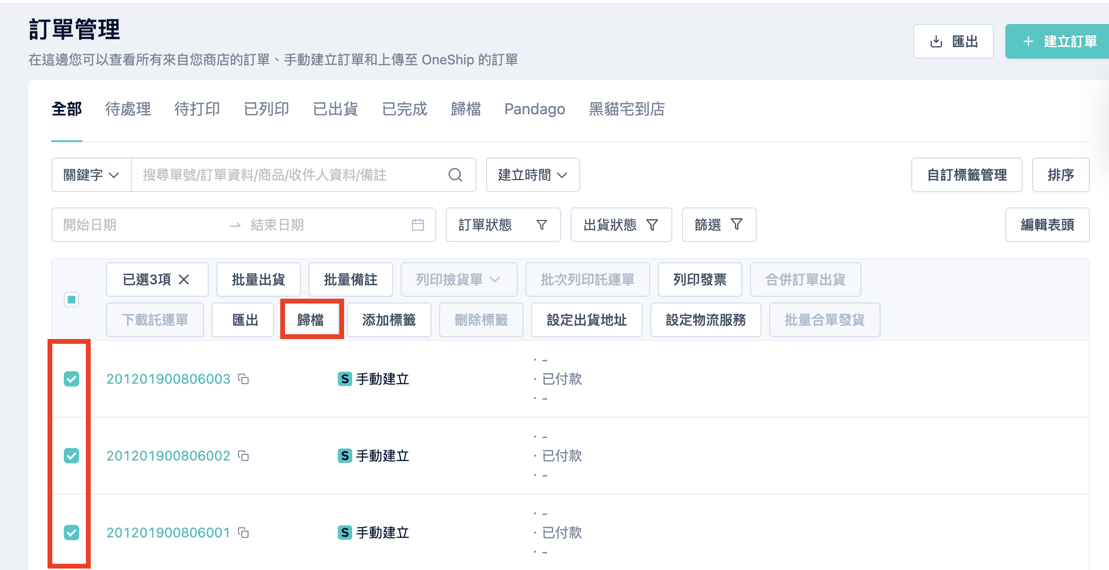Uncheck order 201201900806002 checkbox
Viewport: 1109px width, 570px height.
tap(72, 456)
